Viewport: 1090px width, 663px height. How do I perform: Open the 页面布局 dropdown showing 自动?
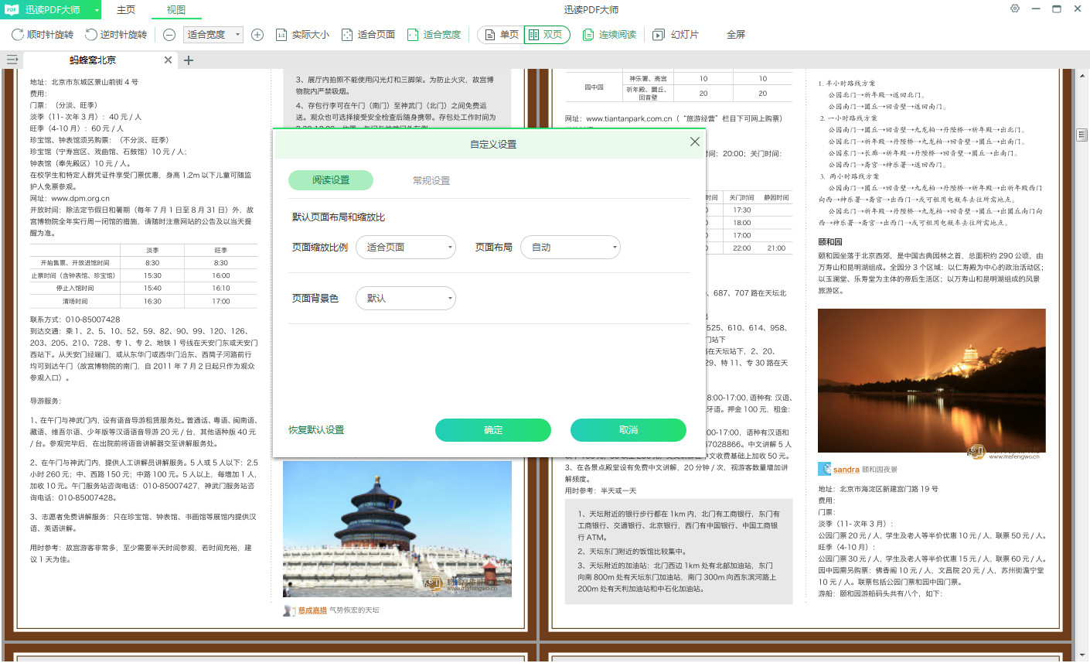[x=571, y=248]
